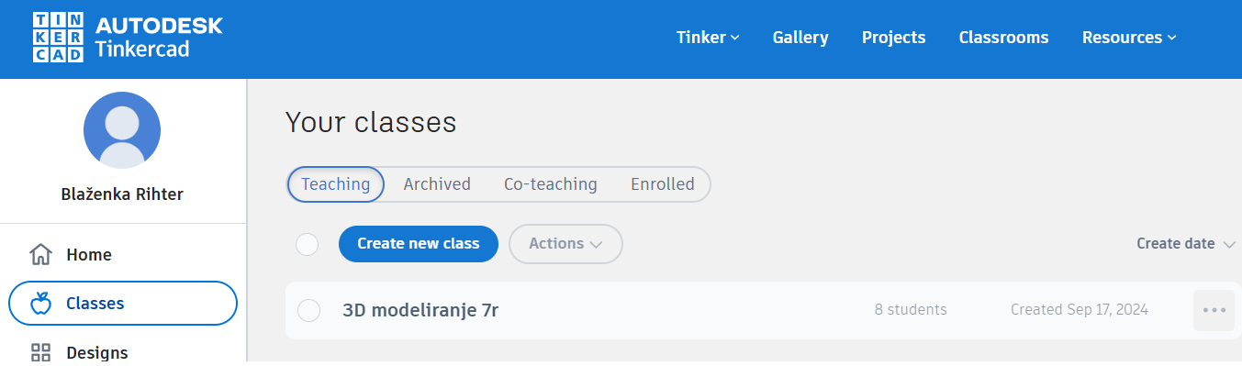Viewport: 1242px width, 366px height.
Task: Check the 3D modeliranje 7r class checkbox
Action: click(309, 311)
